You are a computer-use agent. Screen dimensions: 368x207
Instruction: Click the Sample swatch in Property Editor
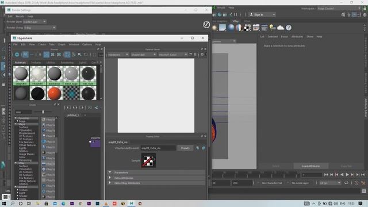click(148, 160)
